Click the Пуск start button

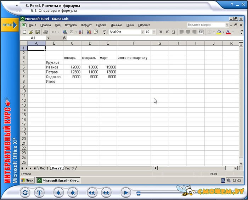(27, 180)
